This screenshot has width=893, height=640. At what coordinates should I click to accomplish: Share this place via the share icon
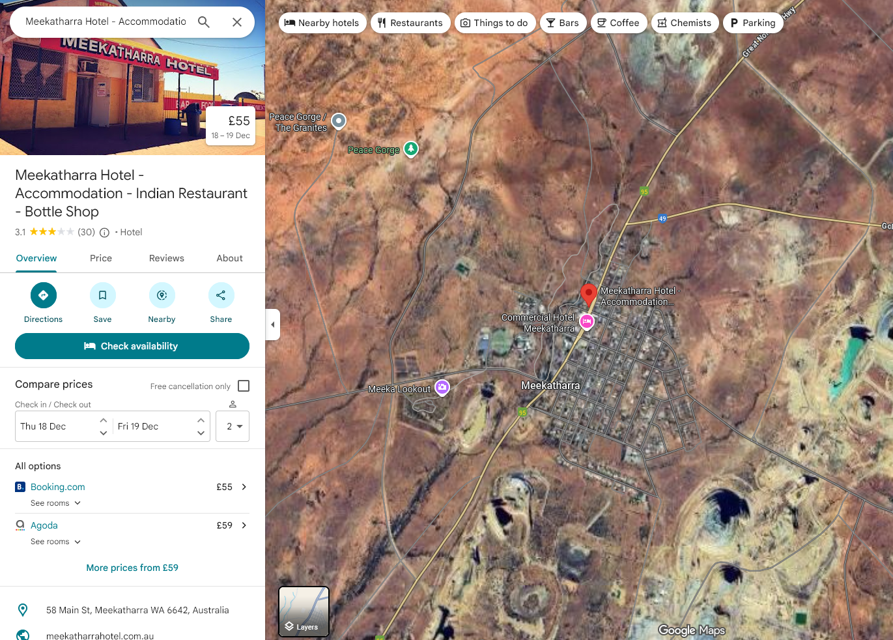click(221, 295)
